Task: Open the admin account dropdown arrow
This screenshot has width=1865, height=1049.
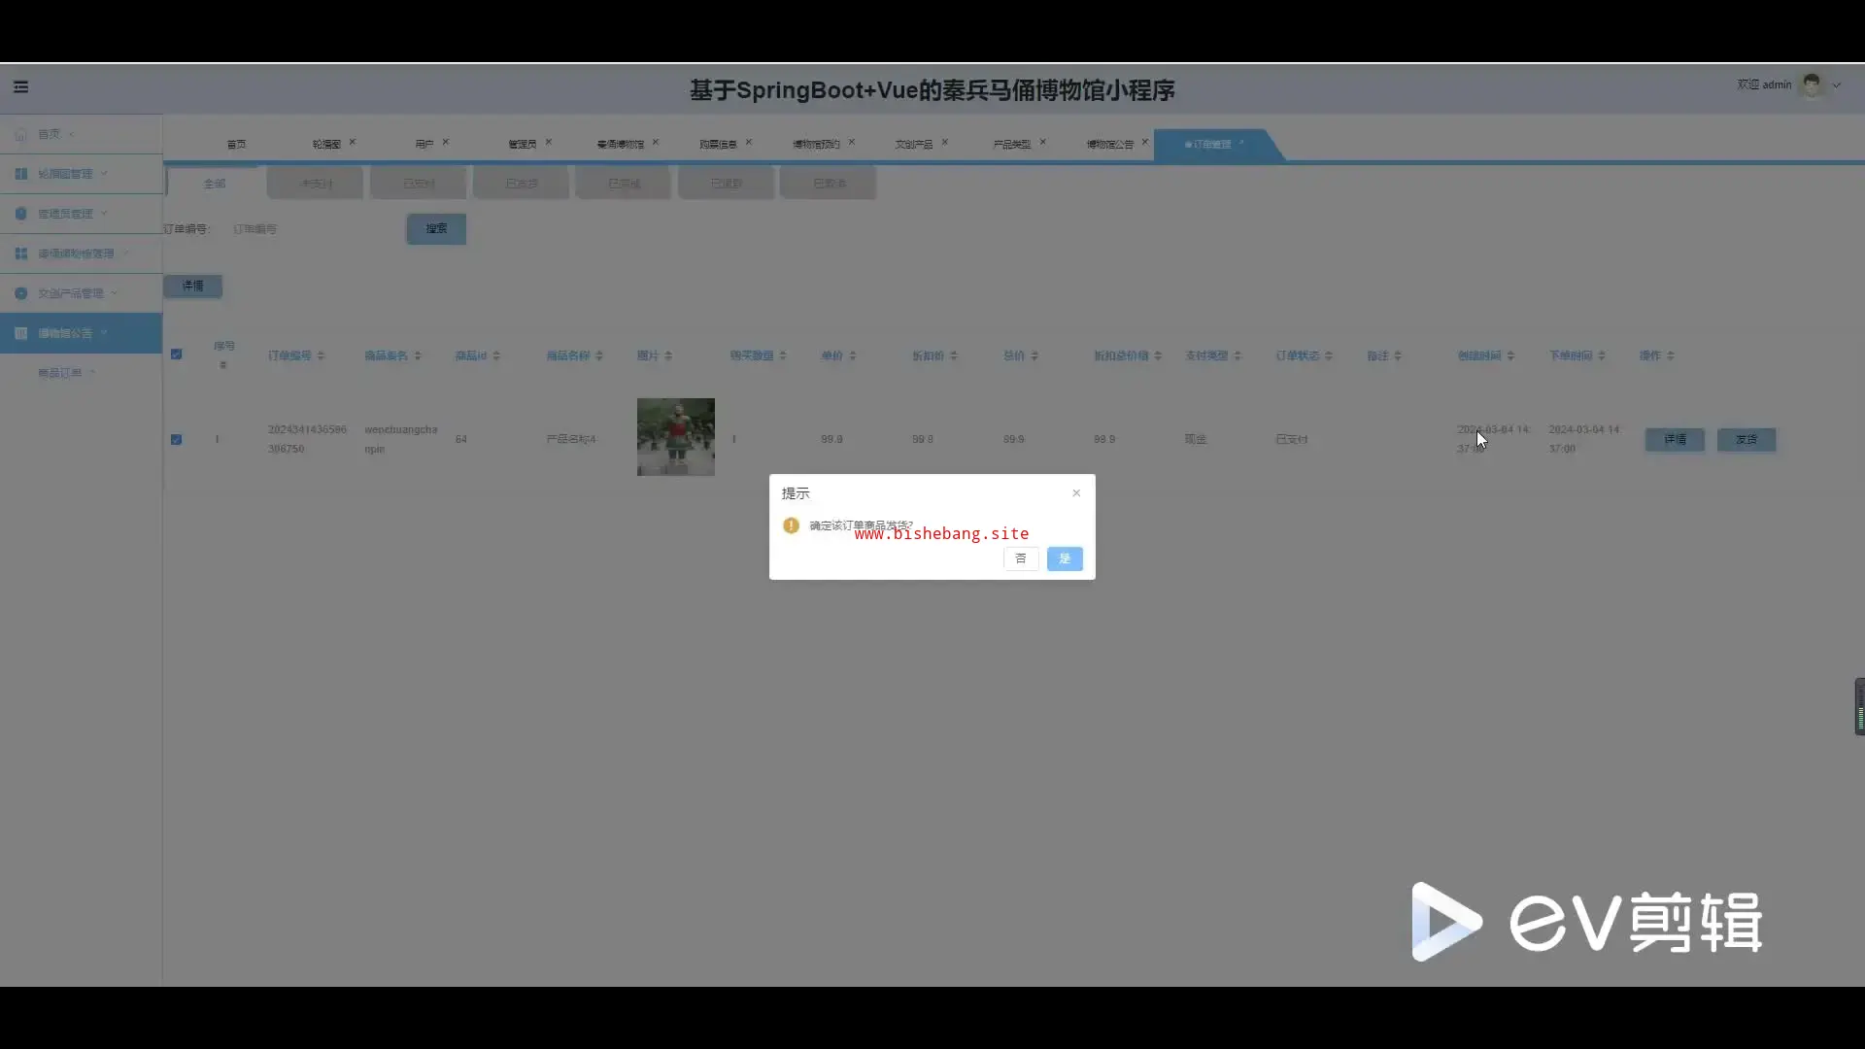Action: coord(1837,85)
